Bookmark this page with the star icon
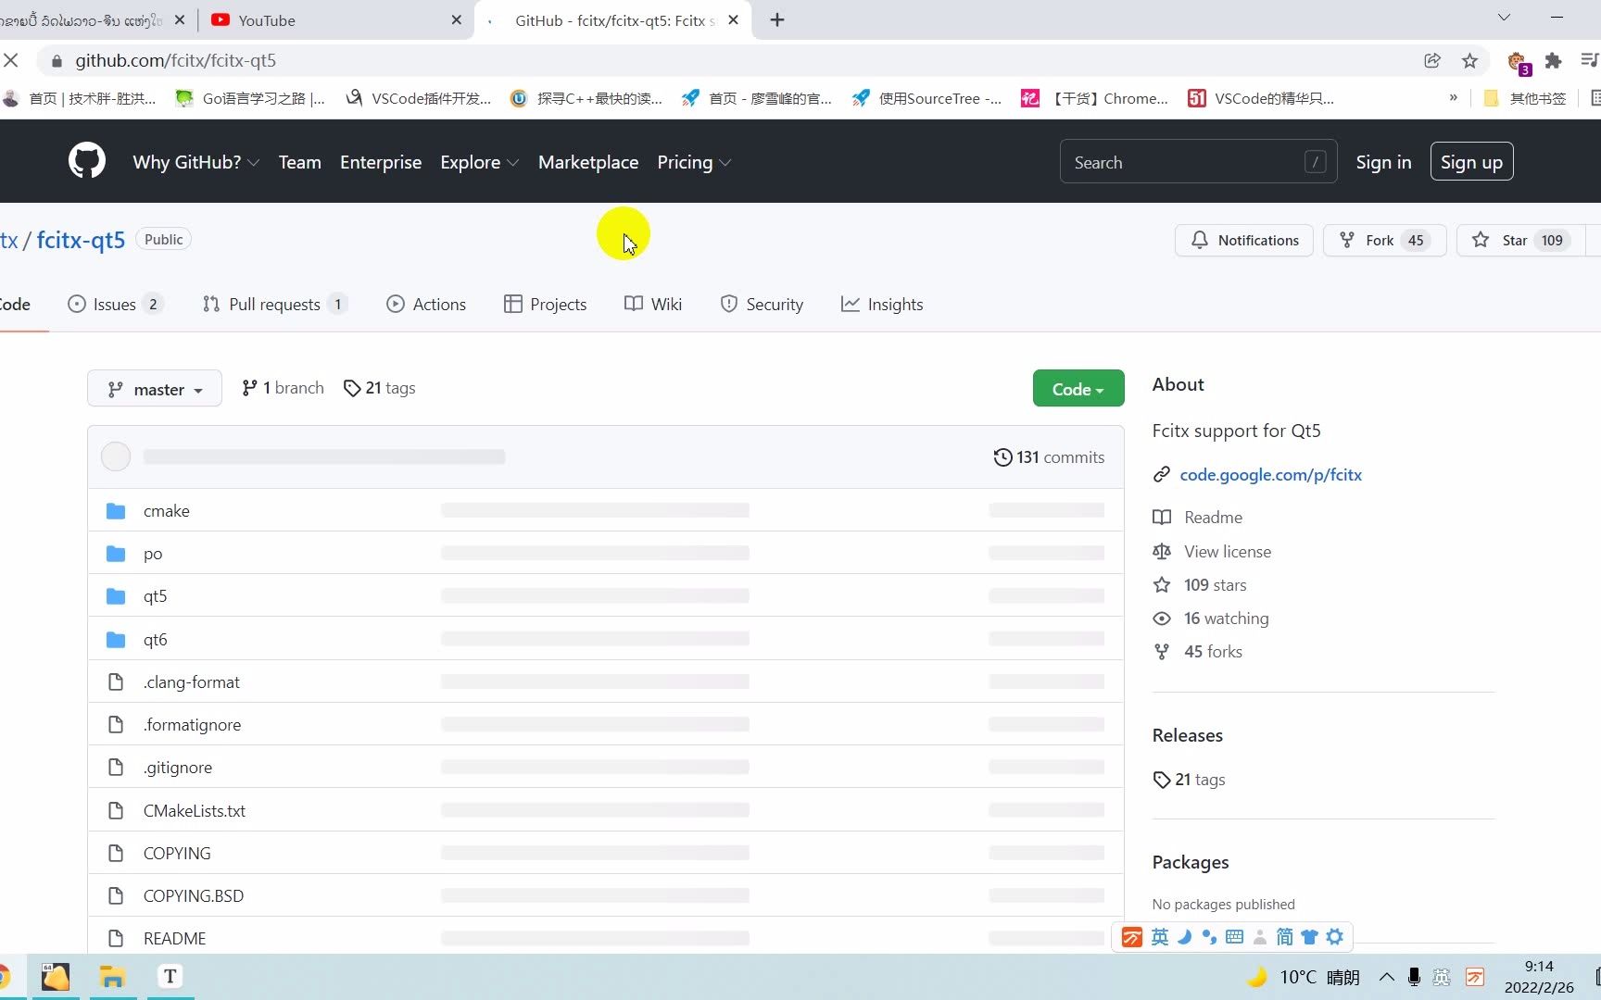Screen dimensions: 1601x1000 point(1469,60)
